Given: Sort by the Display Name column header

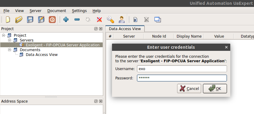Looking at the screenshot, I should click(189, 36).
